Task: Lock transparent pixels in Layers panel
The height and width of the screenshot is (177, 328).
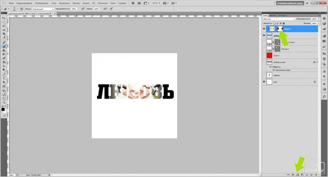Action: (275, 23)
